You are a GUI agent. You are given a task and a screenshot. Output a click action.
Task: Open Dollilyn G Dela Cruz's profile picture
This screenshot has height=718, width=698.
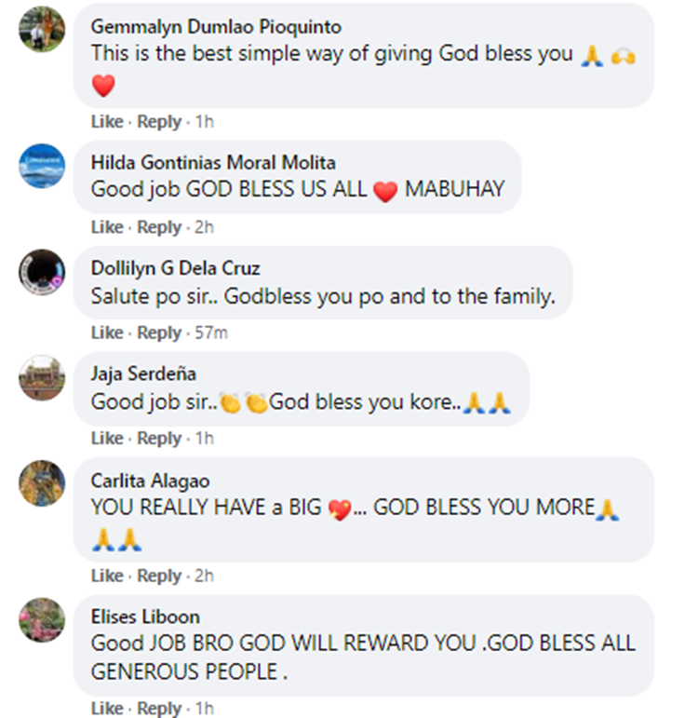coord(42,272)
